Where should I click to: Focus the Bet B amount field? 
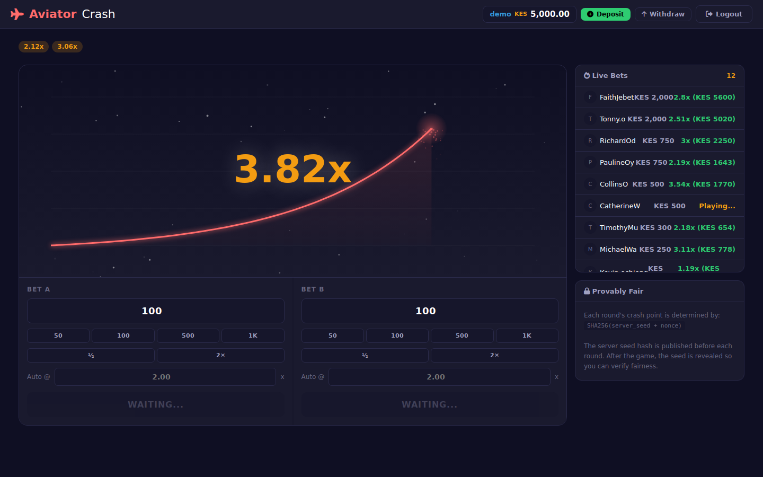click(430, 311)
